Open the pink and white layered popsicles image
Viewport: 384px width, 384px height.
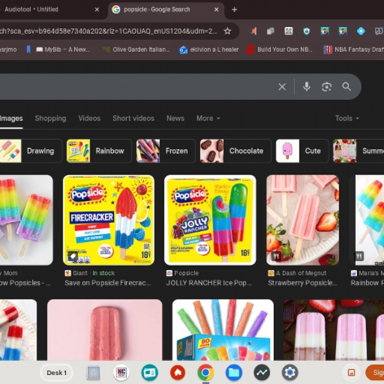(333, 330)
